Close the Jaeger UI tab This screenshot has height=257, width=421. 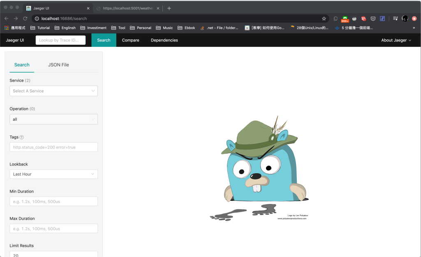click(88, 8)
